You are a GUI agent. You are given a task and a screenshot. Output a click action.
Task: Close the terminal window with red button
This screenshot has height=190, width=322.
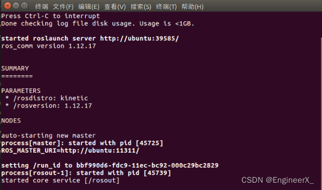coord(7,6)
